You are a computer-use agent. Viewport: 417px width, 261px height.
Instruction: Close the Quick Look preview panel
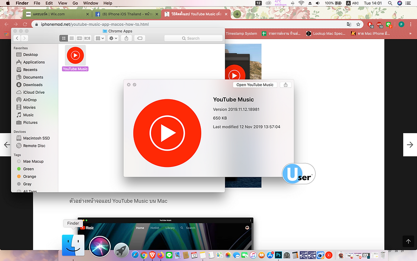[129, 85]
